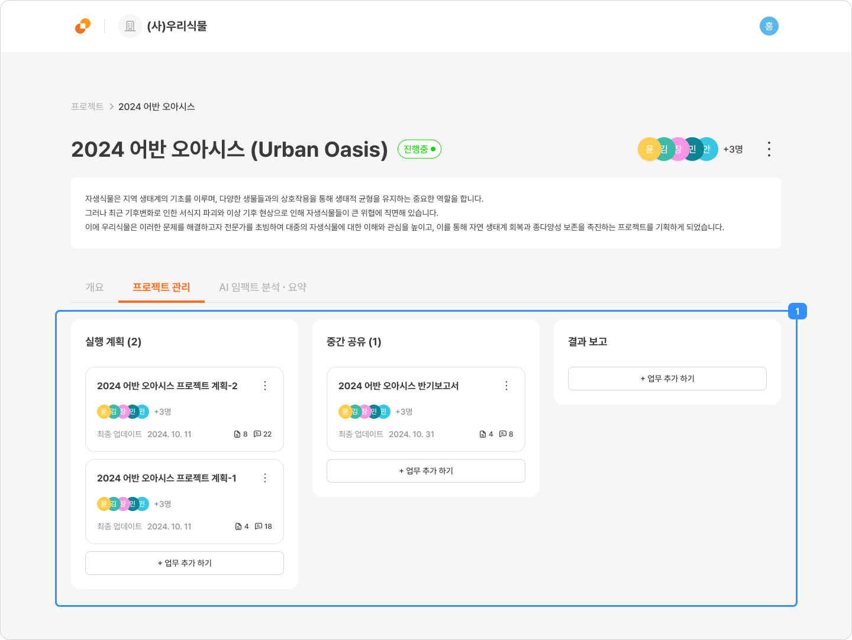This screenshot has width=852, height=640.
Task: Open options menu for 반기보고서 card
Action: pos(506,386)
